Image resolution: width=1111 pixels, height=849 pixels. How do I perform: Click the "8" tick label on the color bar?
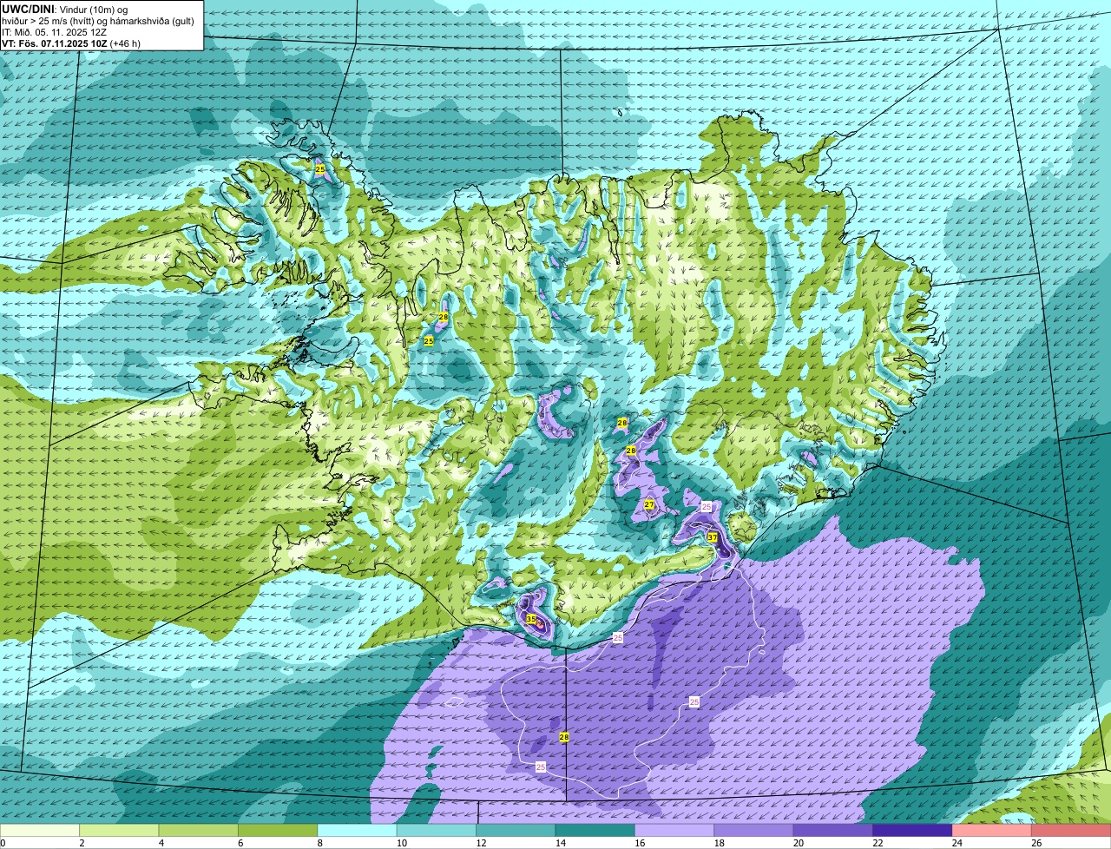[x=320, y=843]
